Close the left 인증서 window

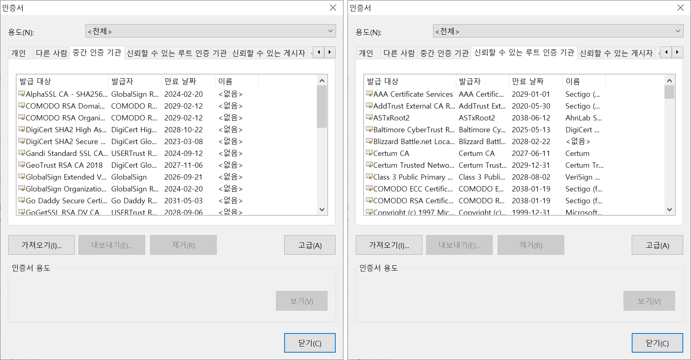(333, 8)
